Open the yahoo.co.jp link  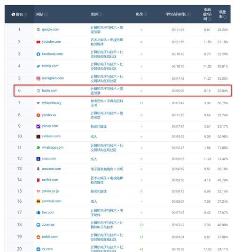pyautogui.click(x=50, y=191)
